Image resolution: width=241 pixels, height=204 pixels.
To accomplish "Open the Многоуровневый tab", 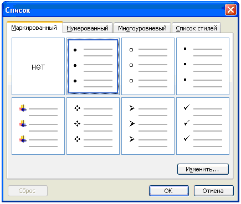I will (142, 28).
